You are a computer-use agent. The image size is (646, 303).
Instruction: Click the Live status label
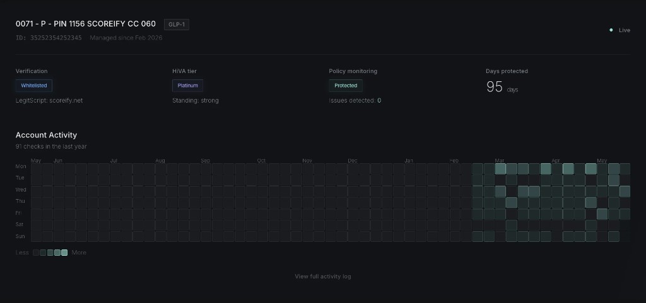(624, 30)
